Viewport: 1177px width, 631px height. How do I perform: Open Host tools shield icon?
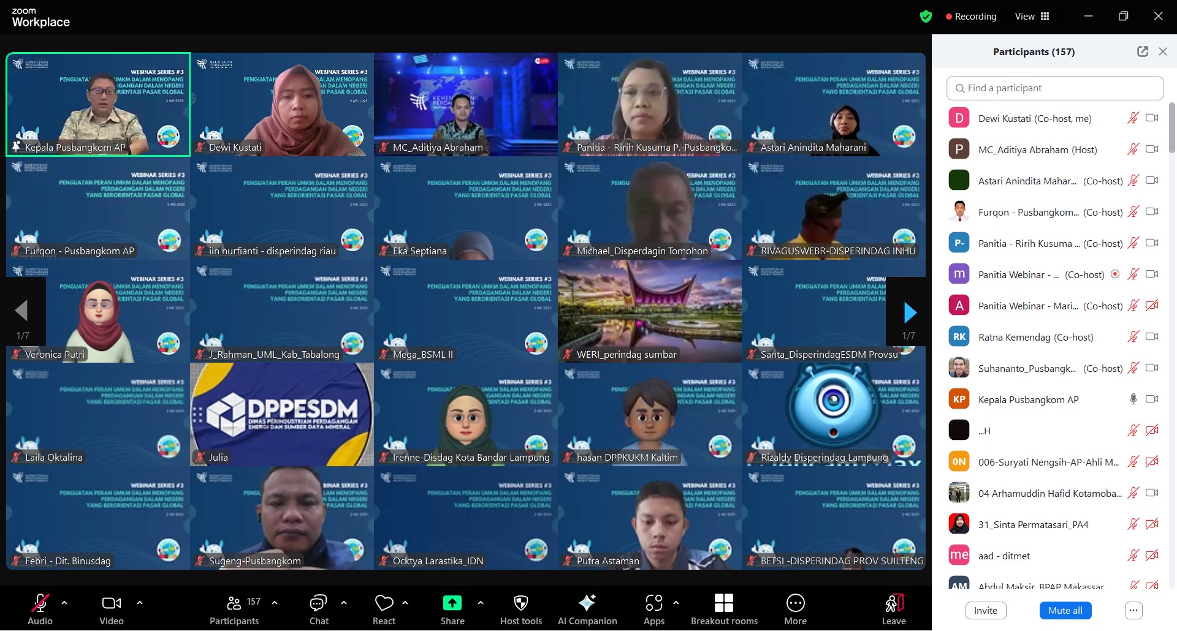(520, 603)
